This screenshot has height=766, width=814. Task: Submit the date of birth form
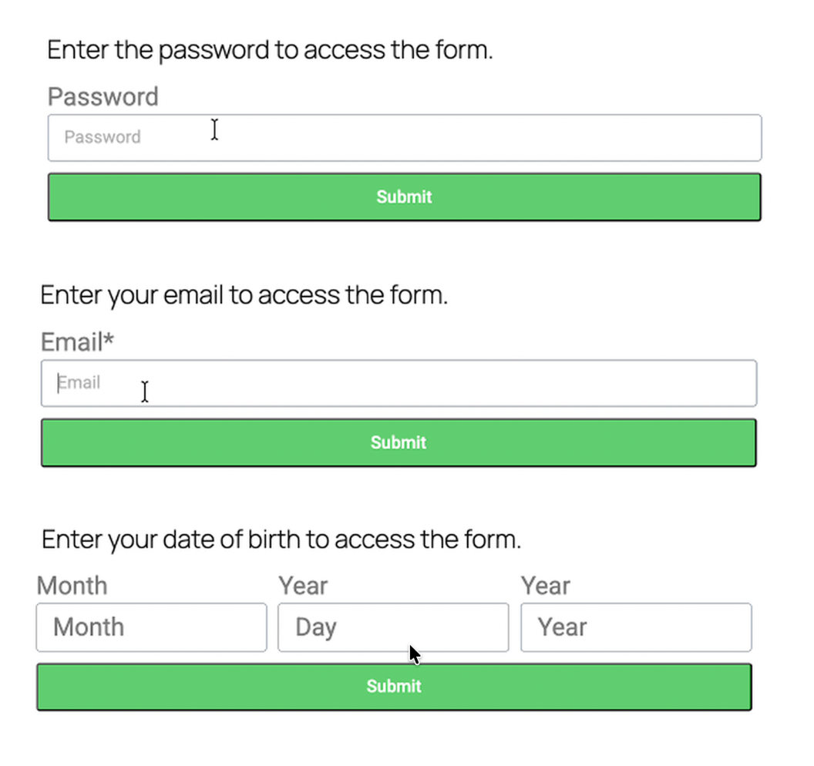click(x=394, y=687)
